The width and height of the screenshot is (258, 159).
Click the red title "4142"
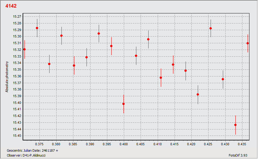coord(11,6)
